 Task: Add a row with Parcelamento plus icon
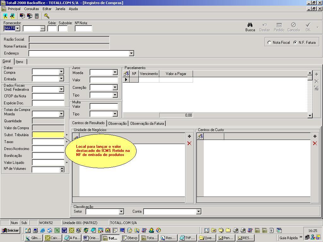coord(316,74)
